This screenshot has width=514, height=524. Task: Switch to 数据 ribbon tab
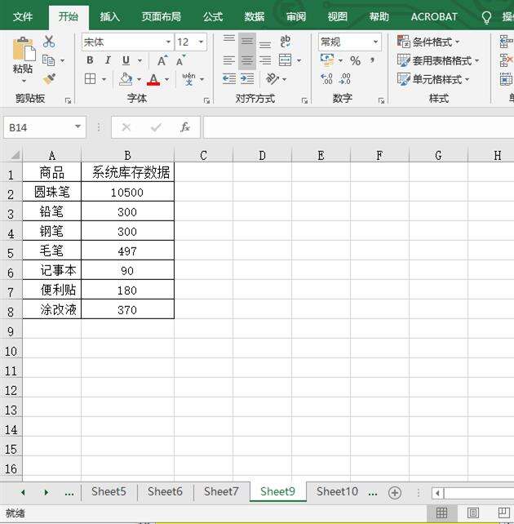tap(255, 16)
